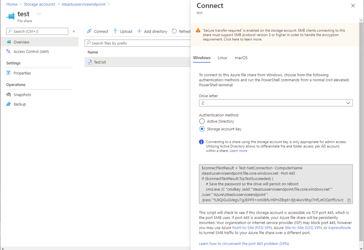Click the Upload arrow icon
This screenshot has height=250, width=364.
116,31
